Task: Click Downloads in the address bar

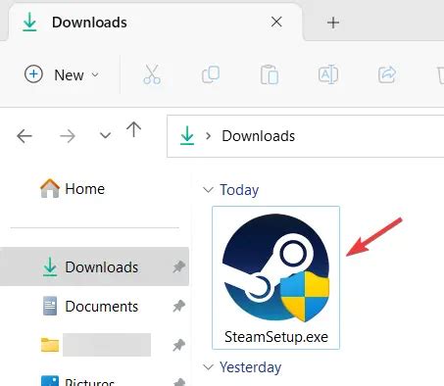Action: (258, 136)
